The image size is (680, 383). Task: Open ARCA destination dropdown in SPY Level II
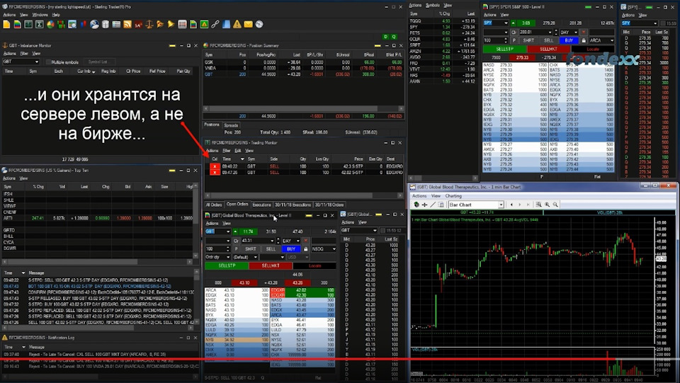tap(612, 40)
